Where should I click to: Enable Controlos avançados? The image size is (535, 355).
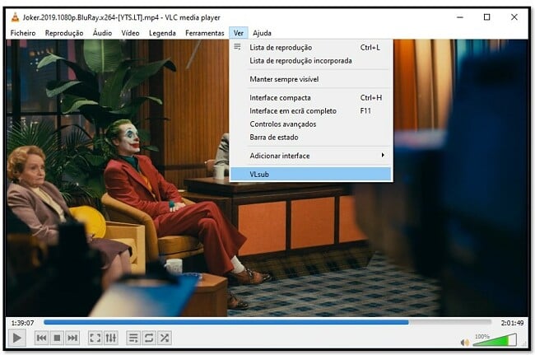[x=311, y=124]
